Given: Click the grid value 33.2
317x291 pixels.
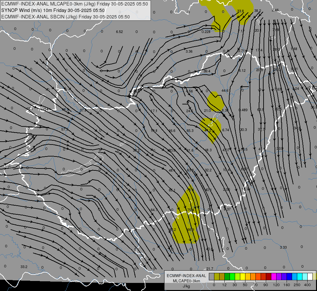Looking at the screenshot, I should pos(24,267).
